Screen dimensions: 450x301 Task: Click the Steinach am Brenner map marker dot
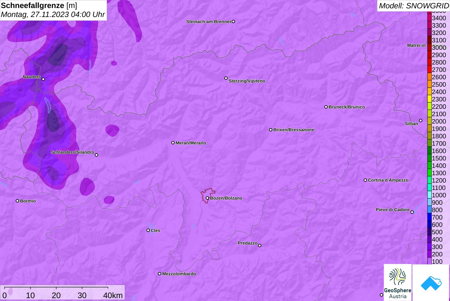233,21
